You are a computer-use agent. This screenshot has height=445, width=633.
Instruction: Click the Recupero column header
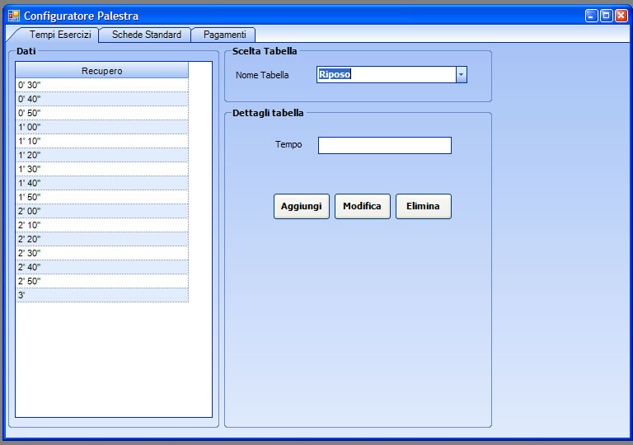click(102, 71)
